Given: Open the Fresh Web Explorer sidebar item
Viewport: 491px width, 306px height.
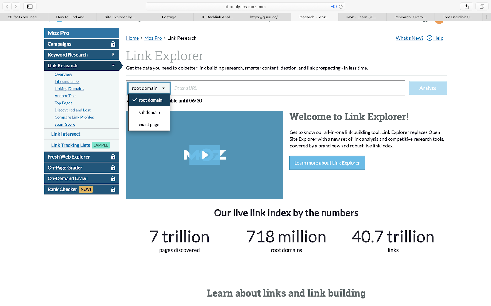Looking at the screenshot, I should pyautogui.click(x=82, y=157).
